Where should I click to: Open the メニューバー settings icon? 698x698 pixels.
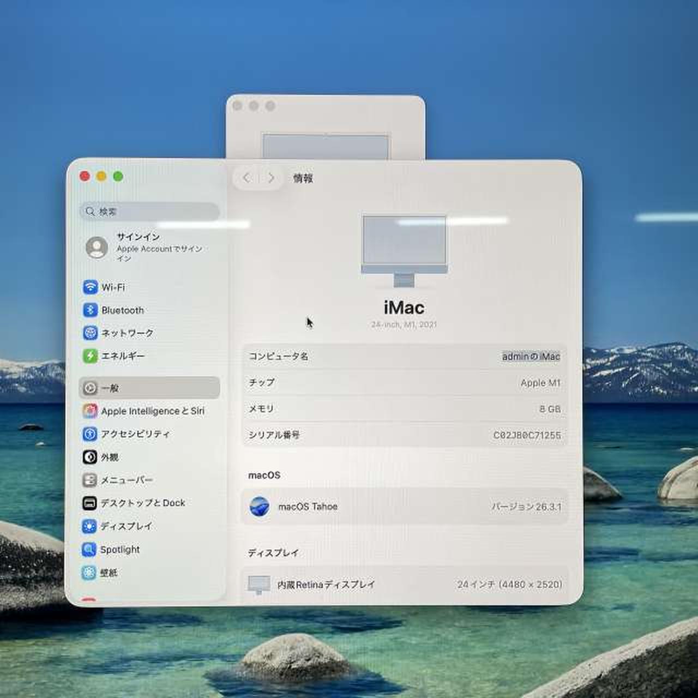point(90,480)
